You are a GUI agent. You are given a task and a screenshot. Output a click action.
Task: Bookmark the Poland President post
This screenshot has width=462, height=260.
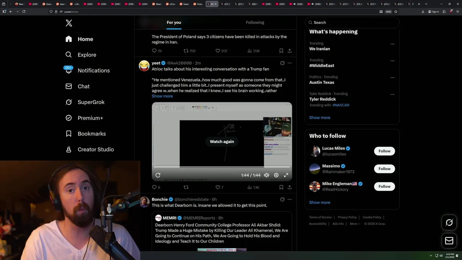click(x=281, y=51)
